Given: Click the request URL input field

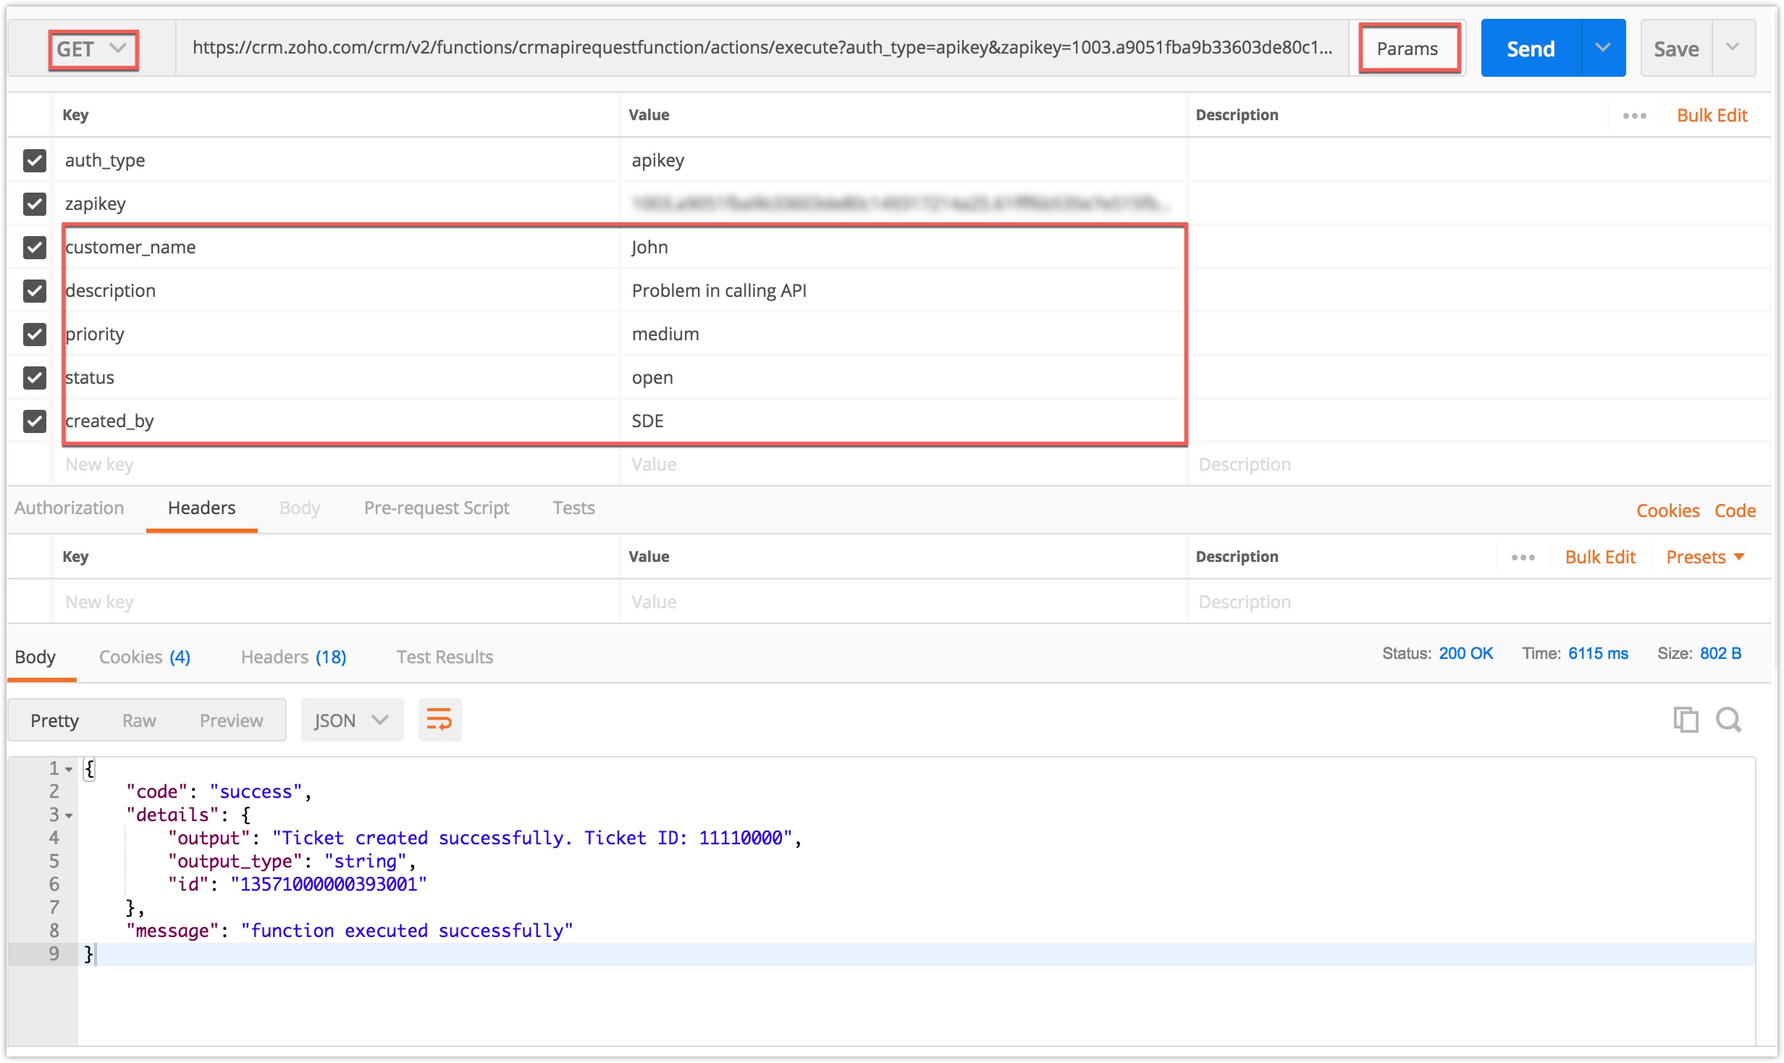Looking at the screenshot, I should (762, 48).
